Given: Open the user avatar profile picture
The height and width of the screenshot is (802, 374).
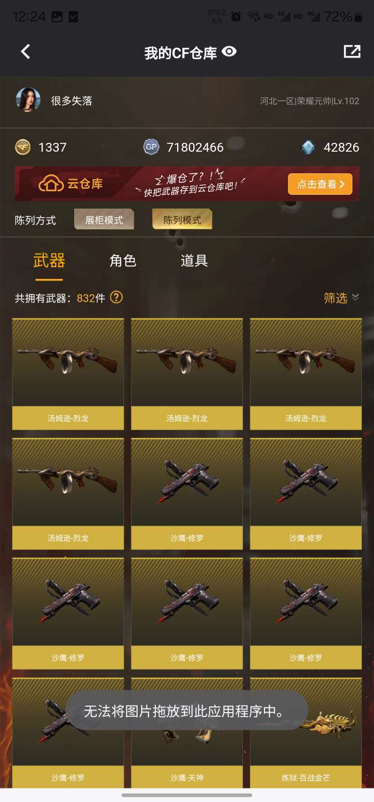Looking at the screenshot, I should (x=28, y=100).
